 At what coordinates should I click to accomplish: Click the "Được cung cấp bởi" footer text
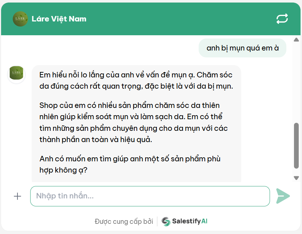point(124,221)
